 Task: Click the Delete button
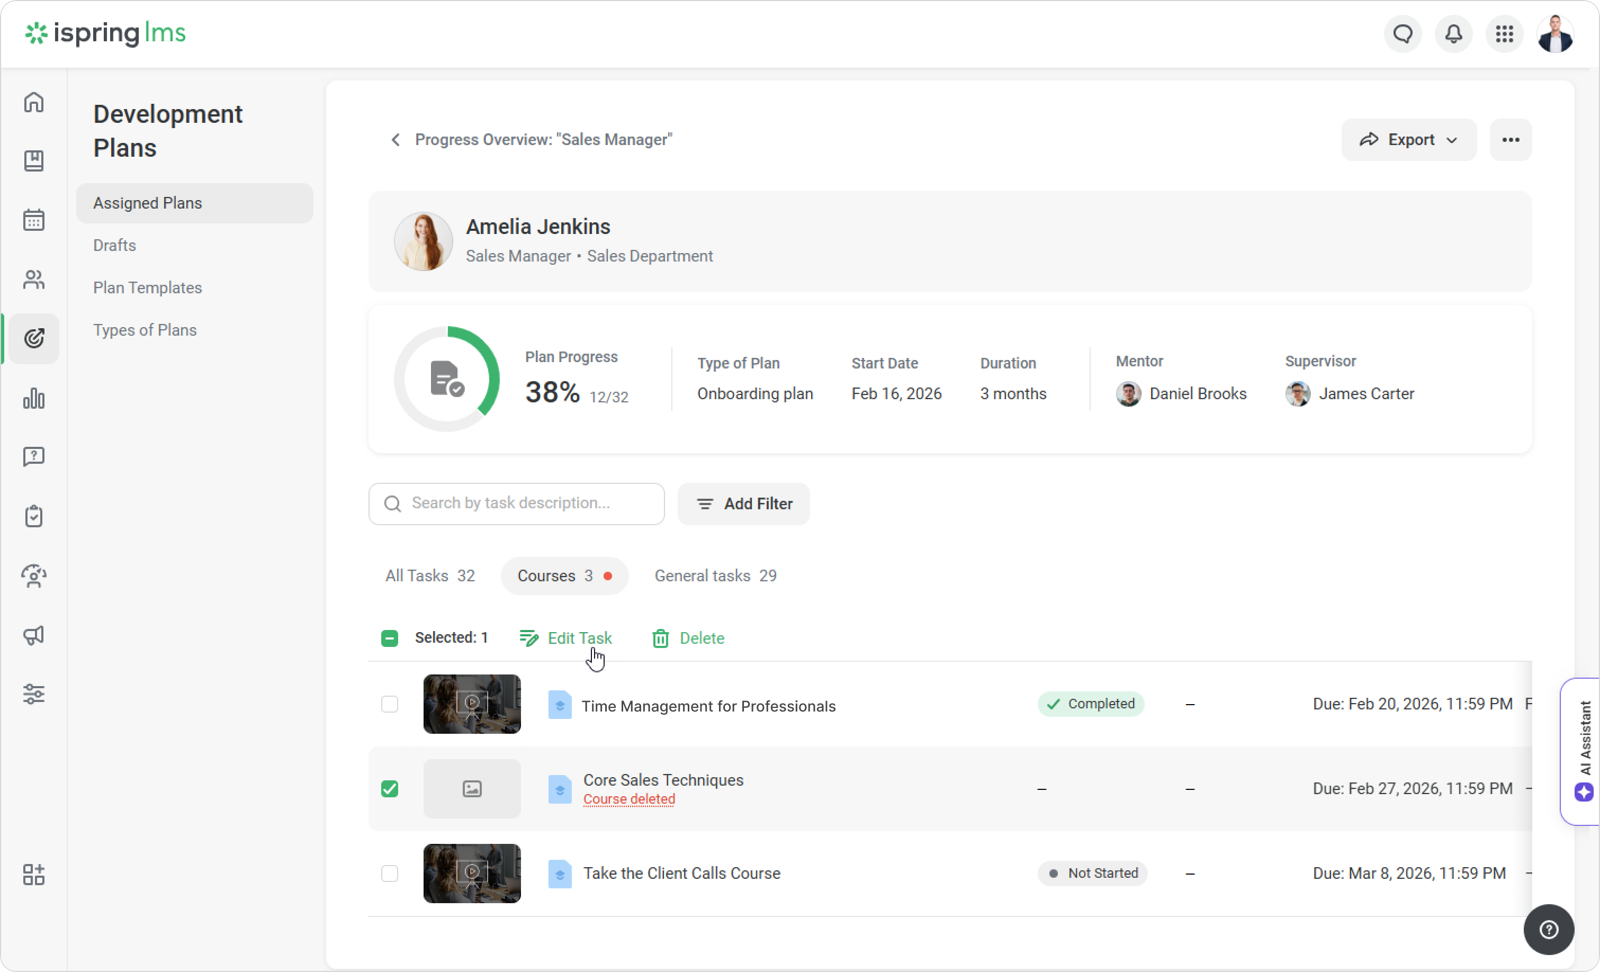click(x=688, y=638)
